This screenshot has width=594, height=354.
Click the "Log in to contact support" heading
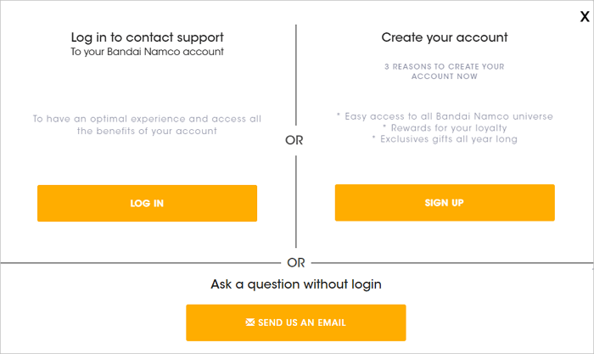click(x=147, y=37)
